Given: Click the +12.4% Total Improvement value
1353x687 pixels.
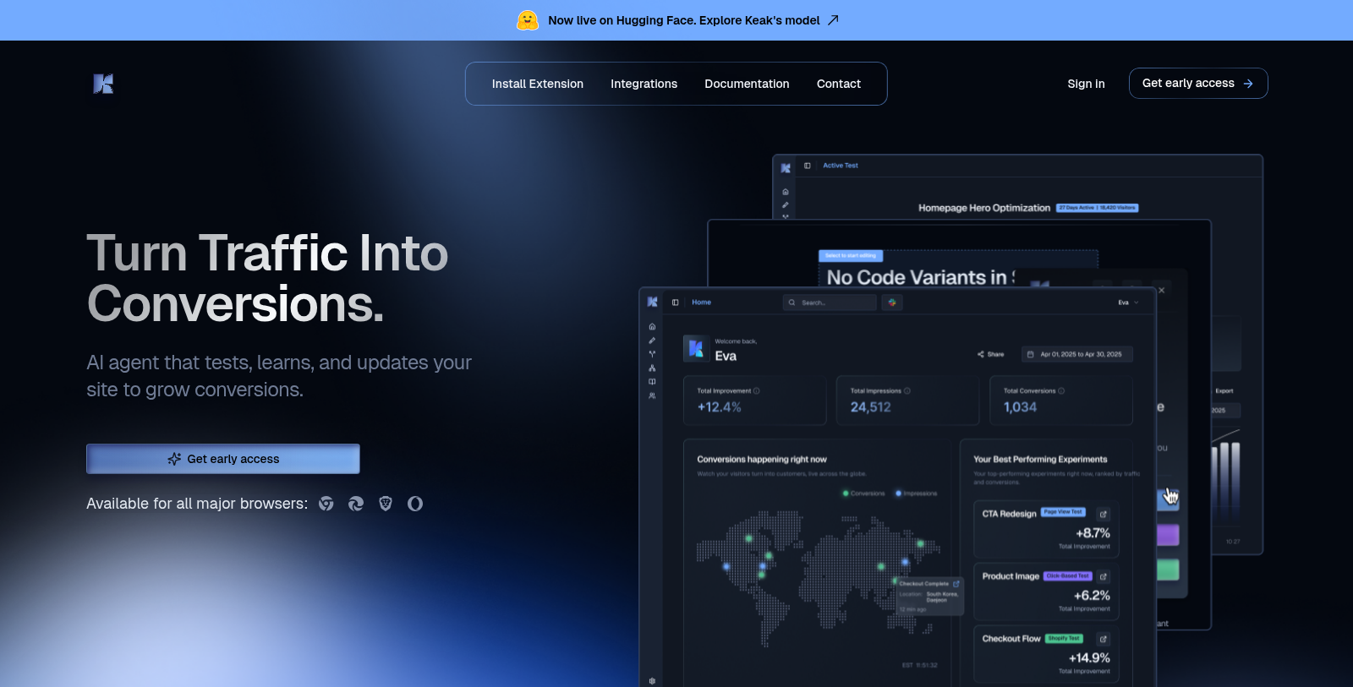Looking at the screenshot, I should pos(719,407).
